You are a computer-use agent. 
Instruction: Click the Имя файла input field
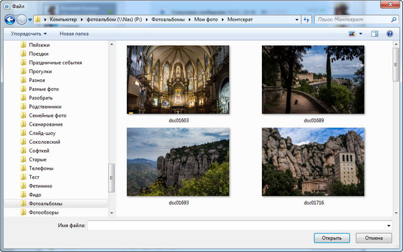coord(240,226)
